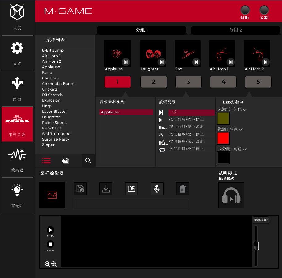Select Crickets in sample list
The image size is (282, 278).
(x=50, y=89)
